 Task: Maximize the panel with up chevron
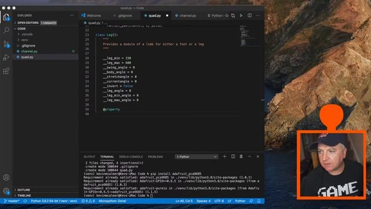click(x=249, y=156)
